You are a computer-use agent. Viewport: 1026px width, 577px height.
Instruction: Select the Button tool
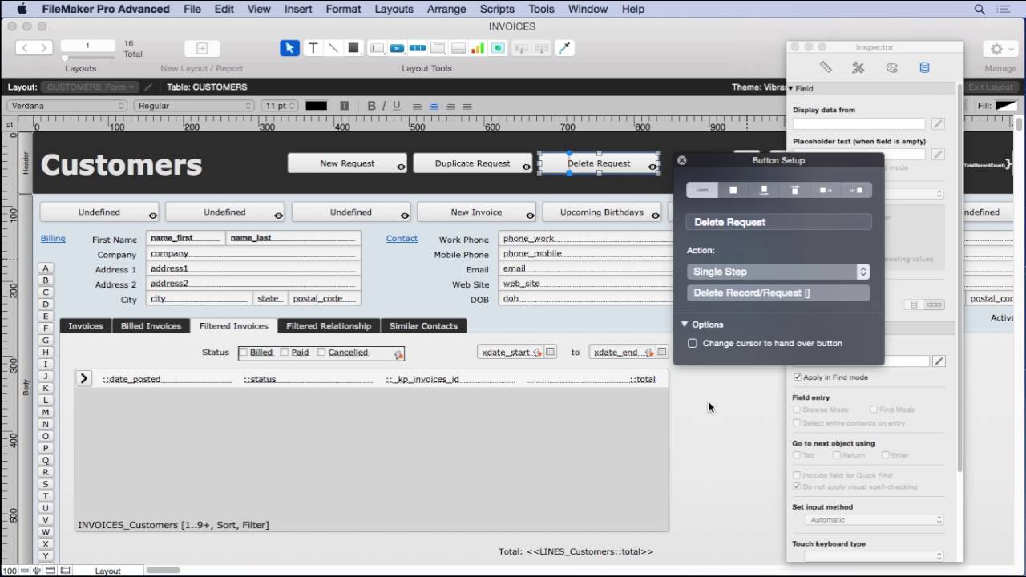click(x=397, y=48)
